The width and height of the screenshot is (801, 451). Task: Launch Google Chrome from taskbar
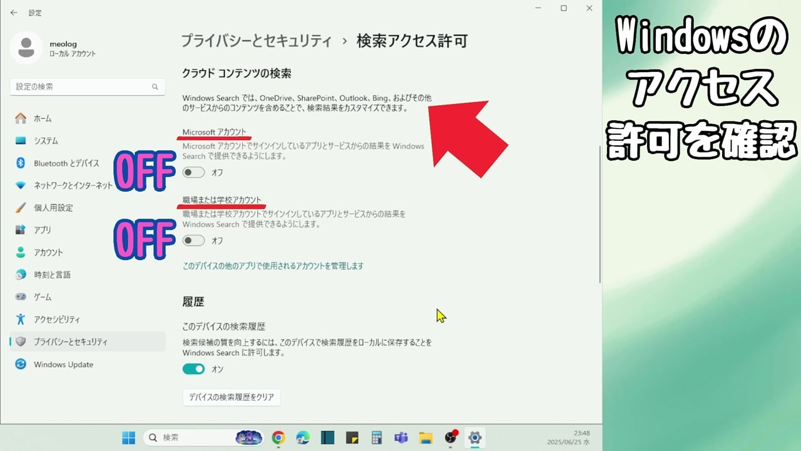pos(278,437)
